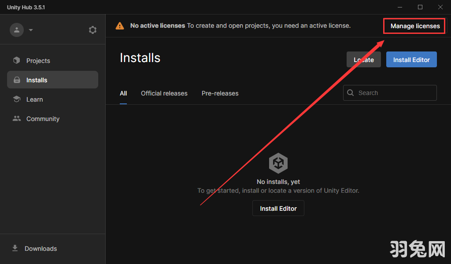Switch to the Pre-releases tab

tap(220, 93)
